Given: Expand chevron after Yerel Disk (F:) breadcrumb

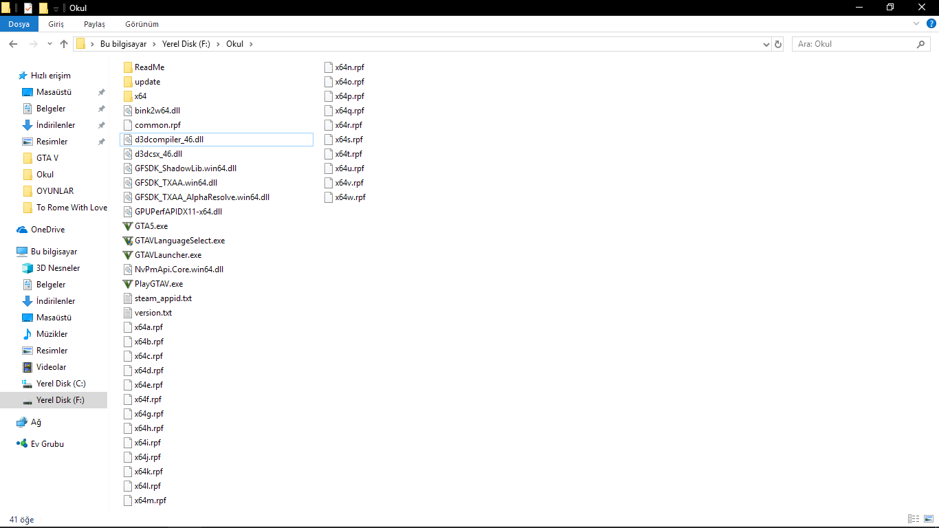Looking at the screenshot, I should coord(219,44).
